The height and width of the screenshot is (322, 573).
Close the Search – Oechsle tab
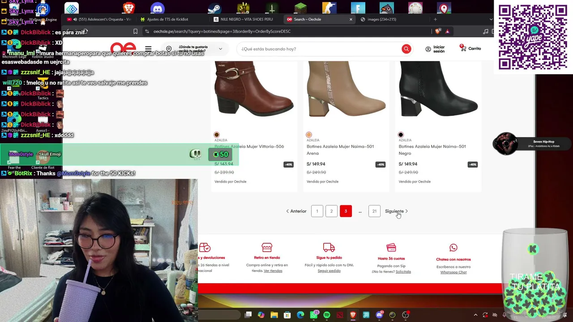(351, 19)
